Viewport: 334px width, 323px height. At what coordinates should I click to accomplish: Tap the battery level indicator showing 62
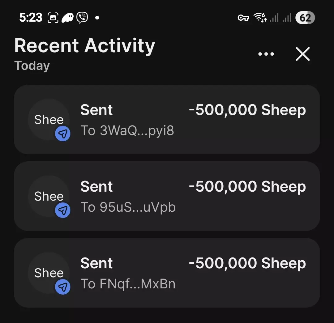click(305, 18)
